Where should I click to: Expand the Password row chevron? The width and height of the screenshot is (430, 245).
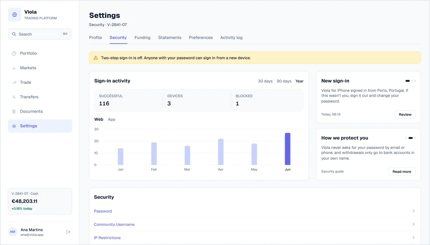click(x=414, y=211)
